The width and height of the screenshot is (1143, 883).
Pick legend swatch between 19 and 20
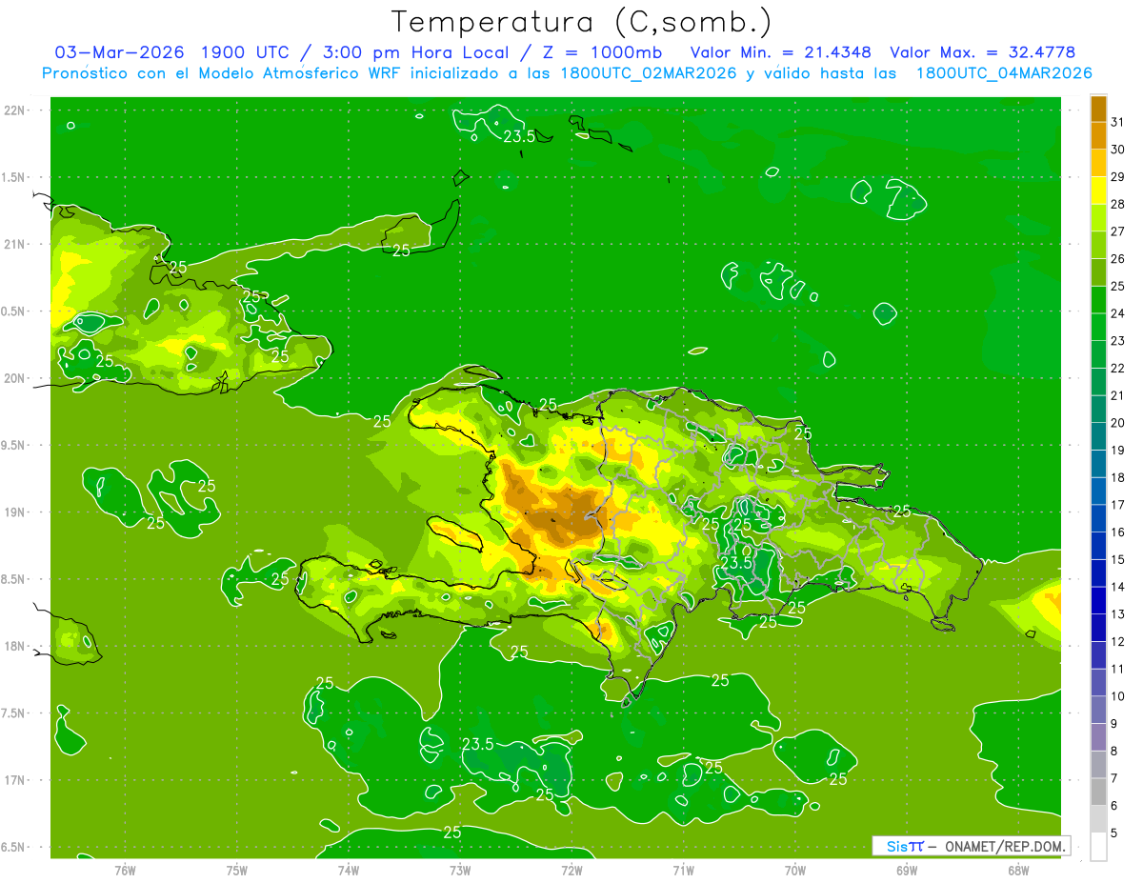[1098, 436]
